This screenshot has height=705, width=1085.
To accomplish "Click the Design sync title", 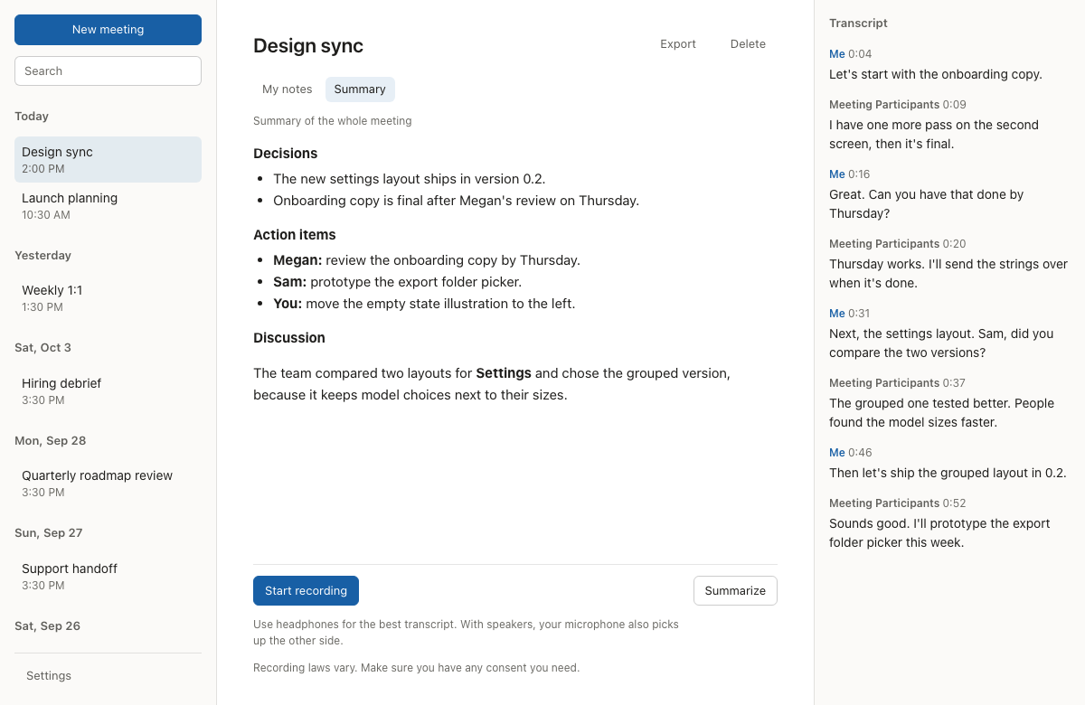I will 308,46.
